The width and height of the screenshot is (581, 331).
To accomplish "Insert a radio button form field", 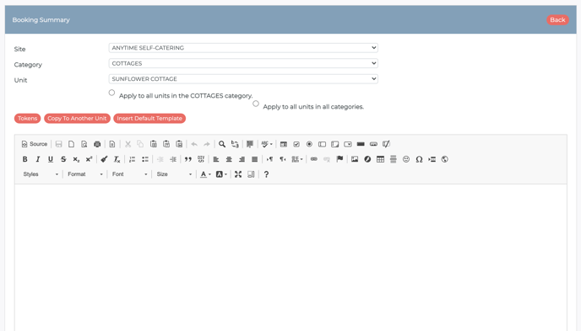I will tap(309, 144).
